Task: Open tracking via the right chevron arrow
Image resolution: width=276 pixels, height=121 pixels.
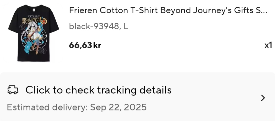Action: click(x=263, y=98)
